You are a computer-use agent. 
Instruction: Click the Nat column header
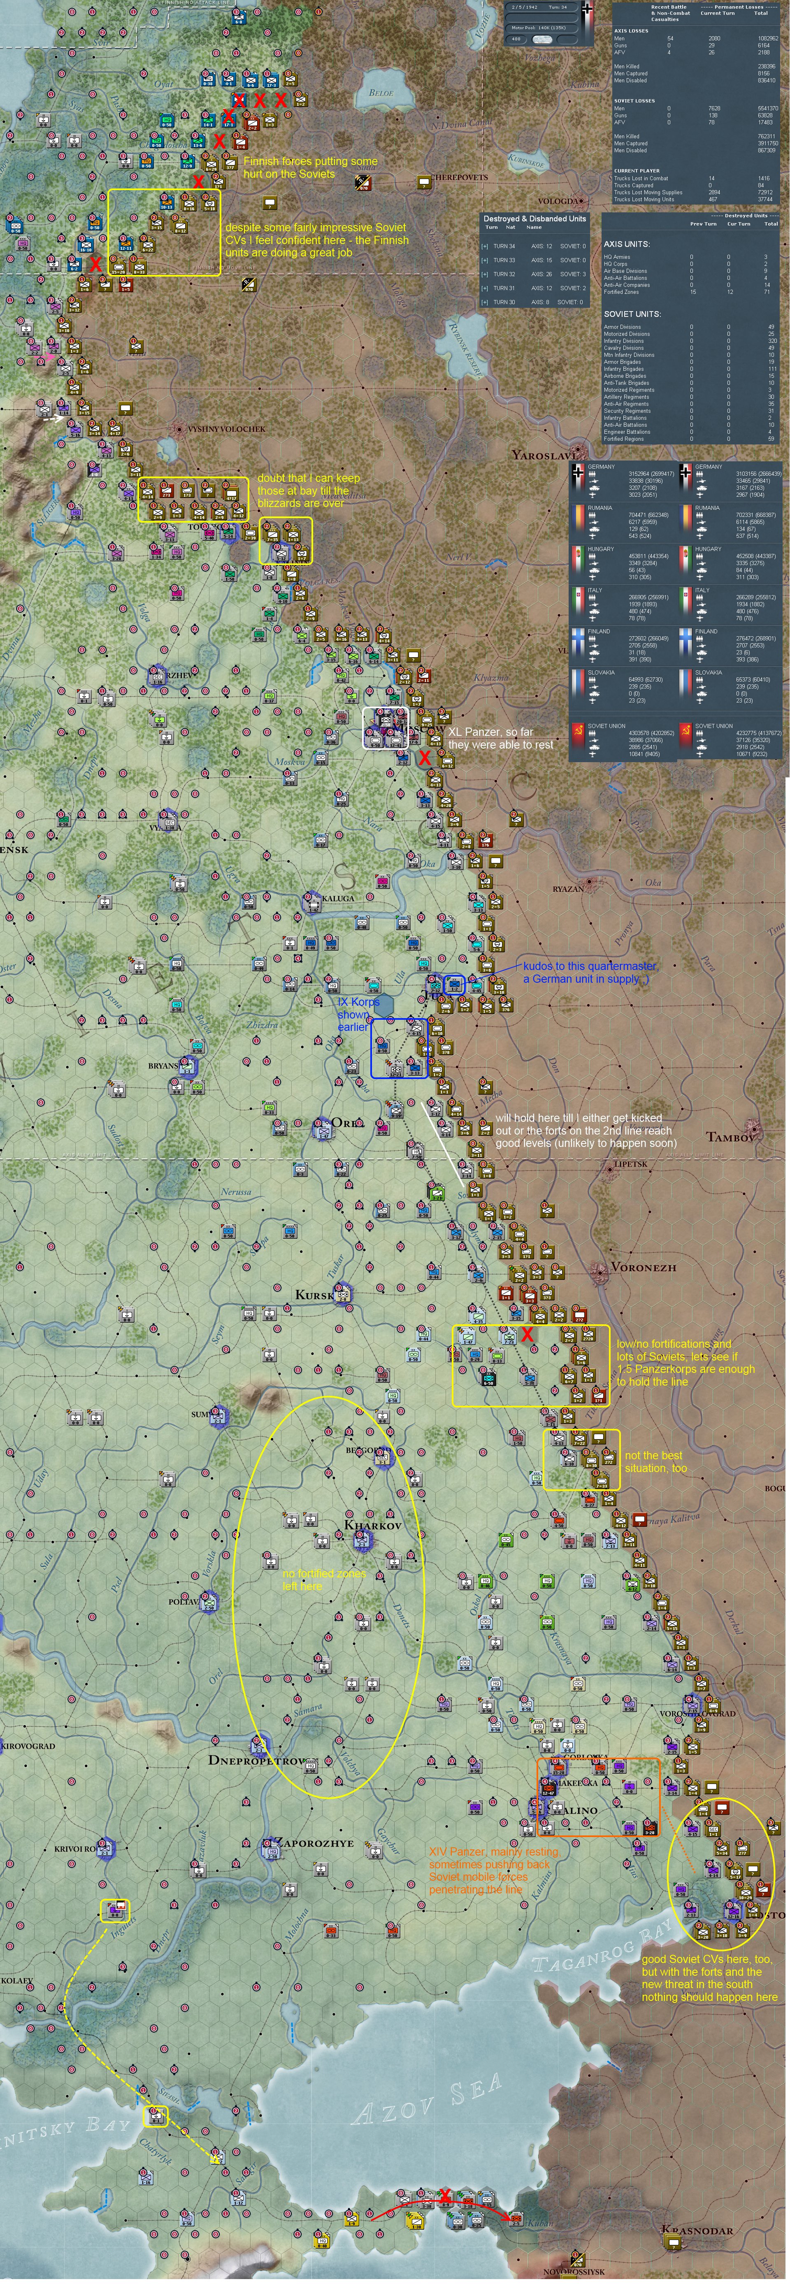click(511, 228)
